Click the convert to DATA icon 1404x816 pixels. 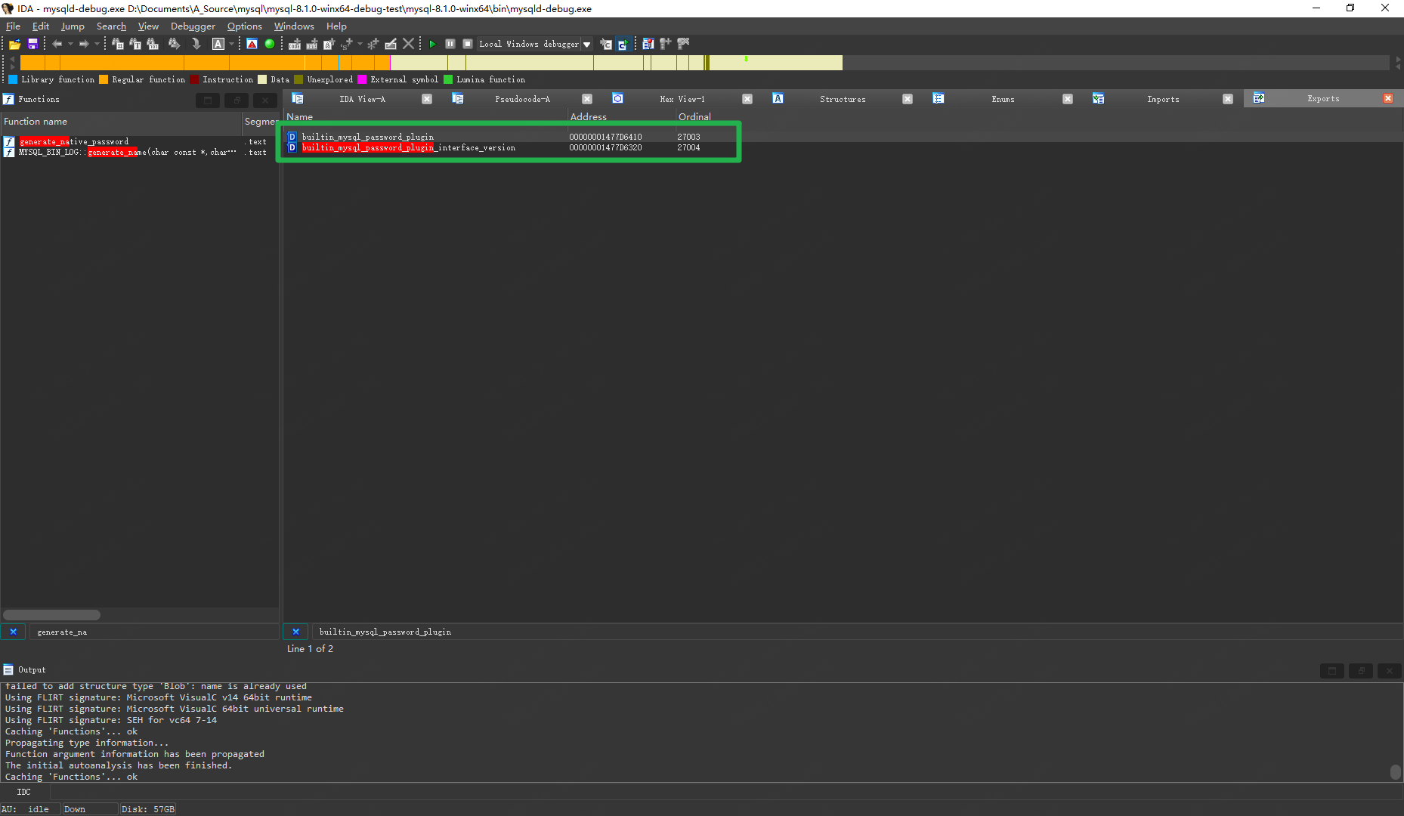pyautogui.click(x=312, y=44)
